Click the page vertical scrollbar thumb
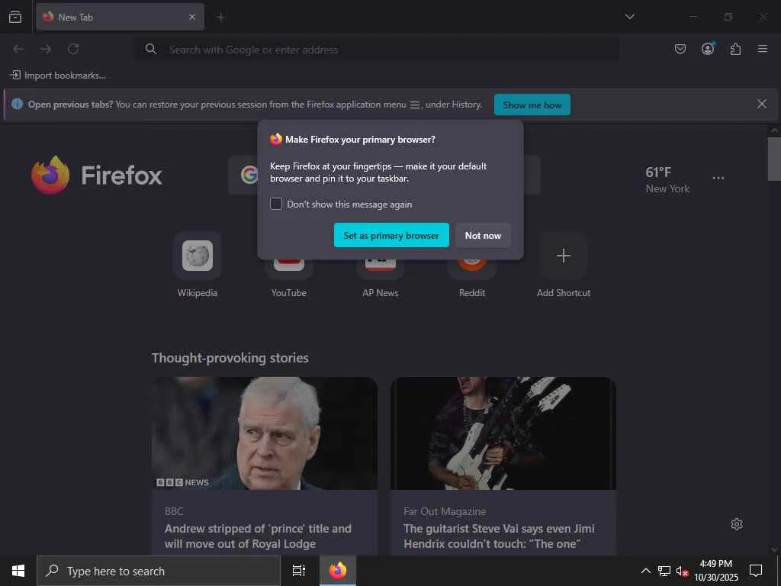 (774, 159)
